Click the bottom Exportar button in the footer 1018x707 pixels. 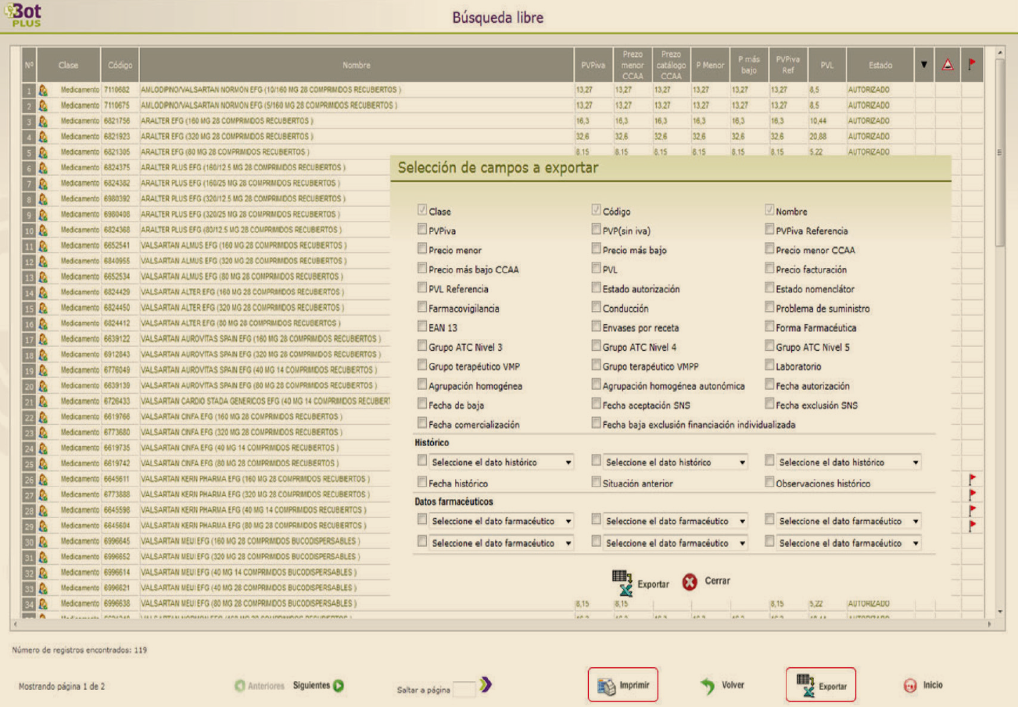[x=820, y=685]
